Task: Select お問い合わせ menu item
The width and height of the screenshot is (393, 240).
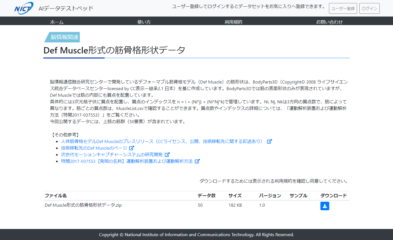Action: click(x=330, y=22)
